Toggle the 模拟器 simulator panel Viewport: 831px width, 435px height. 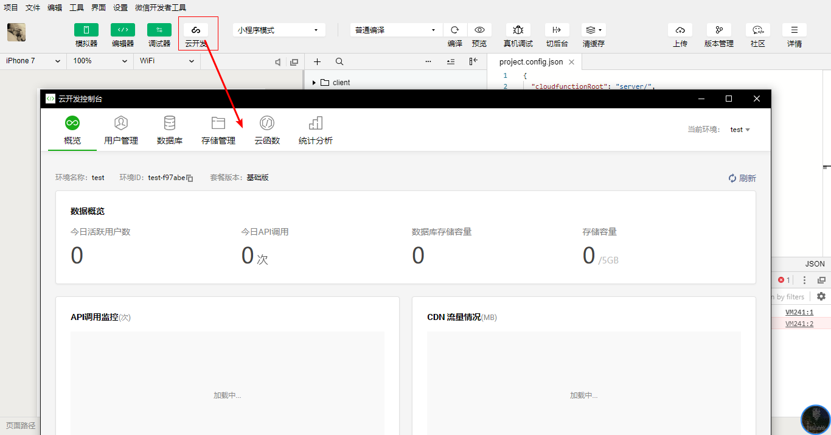(x=86, y=30)
